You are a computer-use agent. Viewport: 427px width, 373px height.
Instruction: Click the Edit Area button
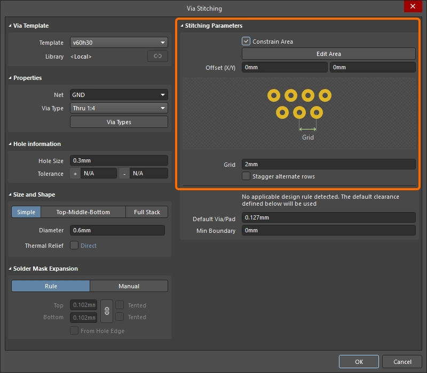(328, 54)
